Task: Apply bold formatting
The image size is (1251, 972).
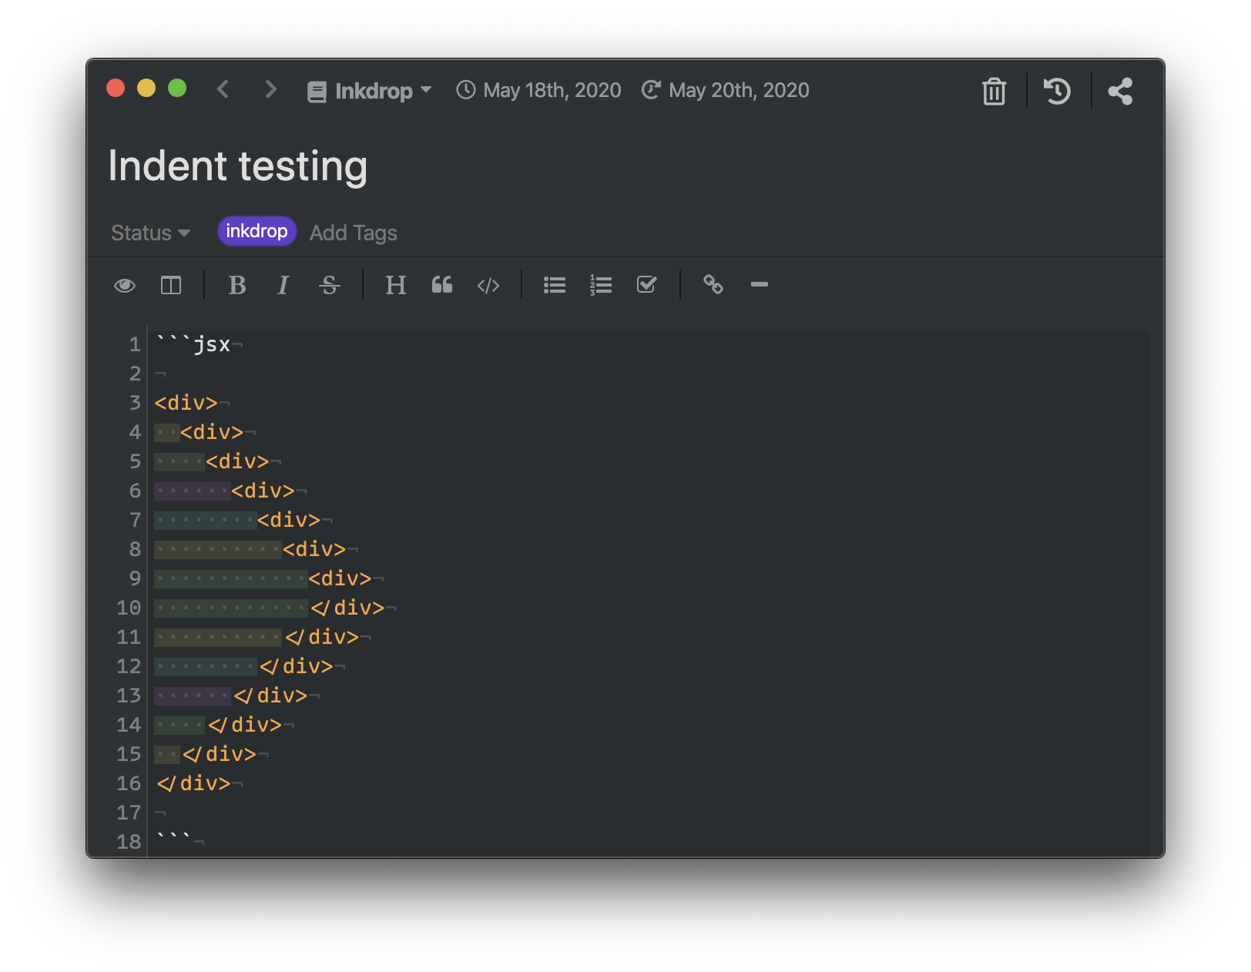Action: click(237, 286)
